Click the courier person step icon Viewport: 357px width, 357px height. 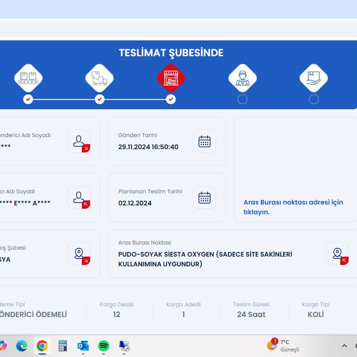point(243,78)
